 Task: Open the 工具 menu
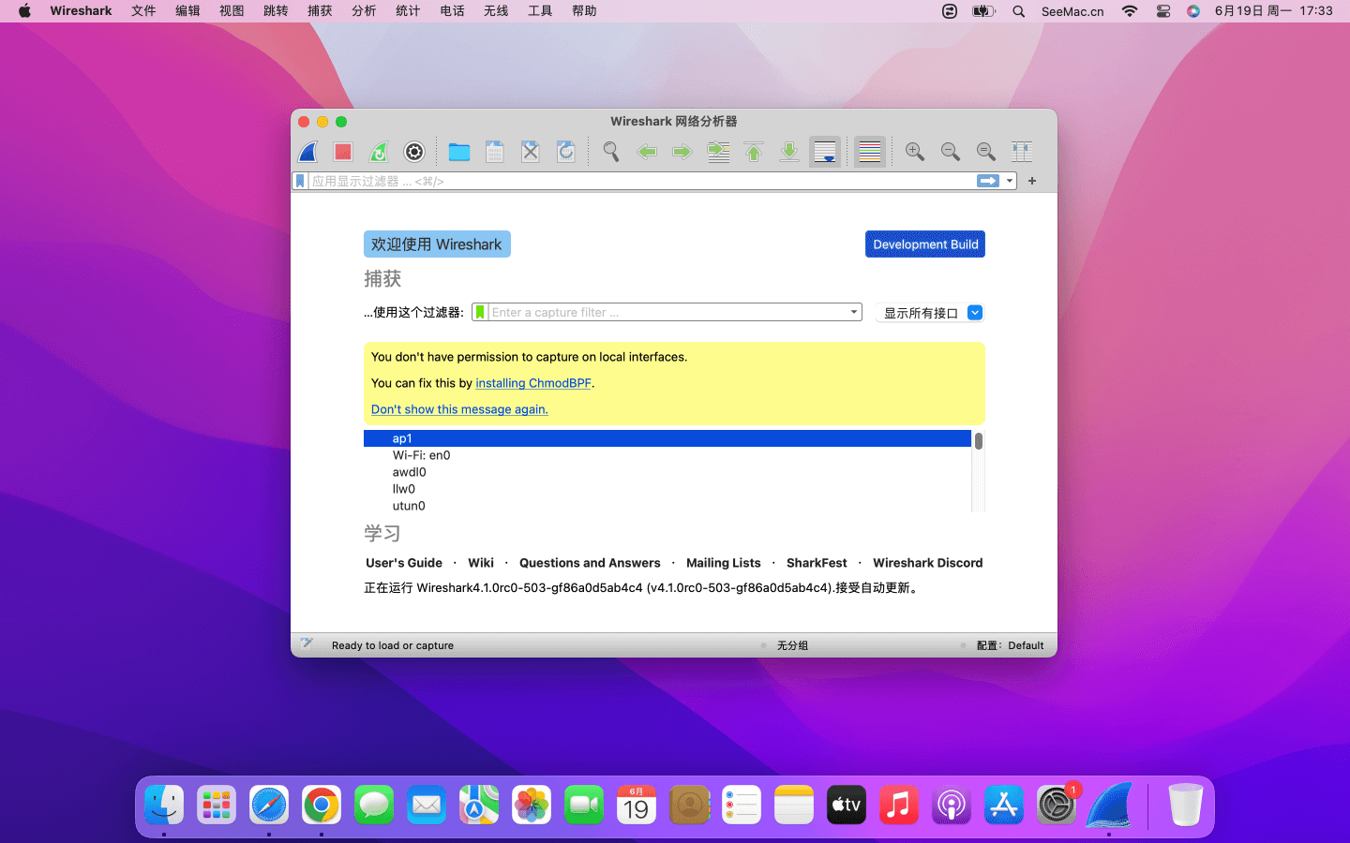540,11
